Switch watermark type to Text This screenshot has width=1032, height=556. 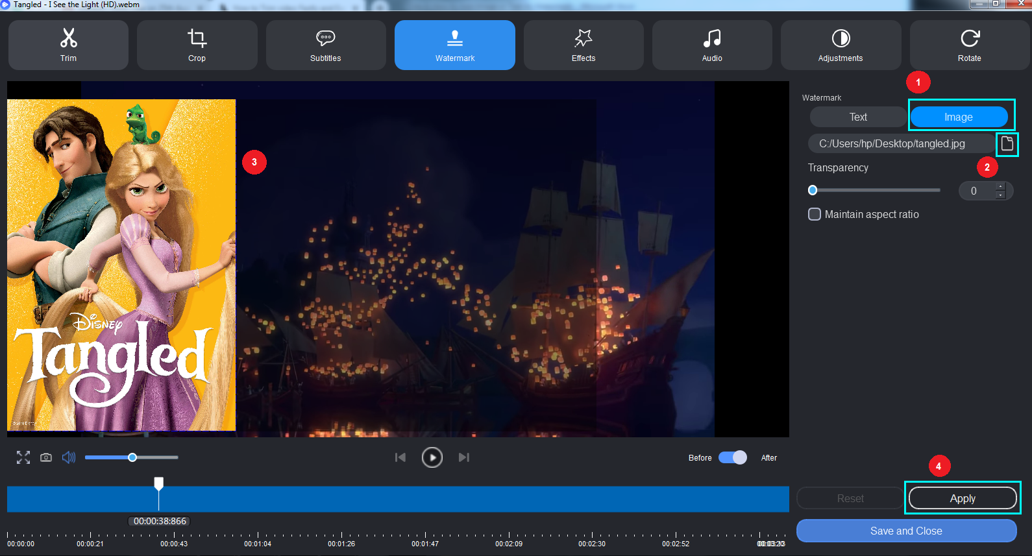[x=858, y=117]
